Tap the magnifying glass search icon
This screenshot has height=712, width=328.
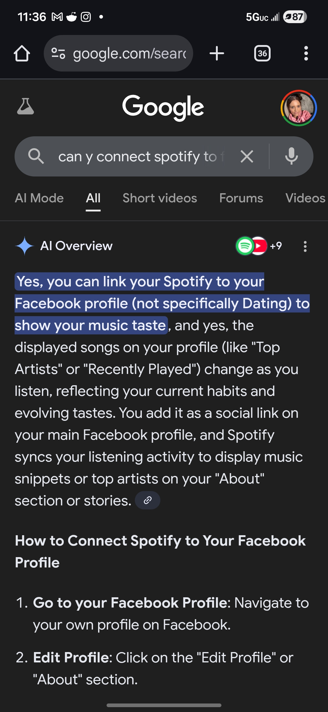(36, 156)
